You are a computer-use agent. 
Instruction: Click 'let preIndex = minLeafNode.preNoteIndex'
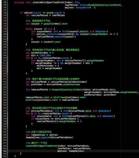click(x=53, y=84)
